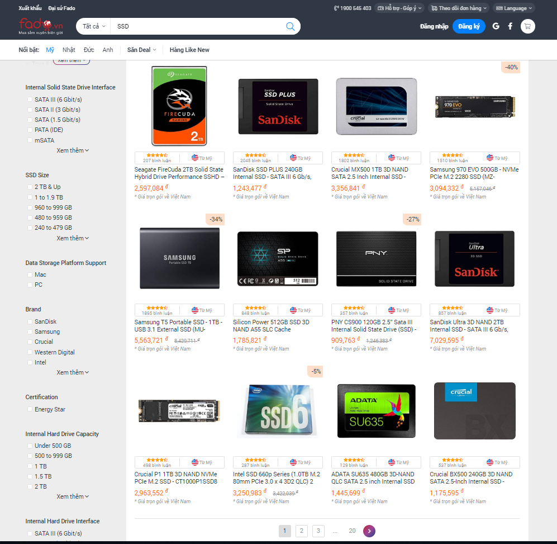The width and height of the screenshot is (557, 544).
Task: Click the Đăng ký button
Action: click(x=469, y=26)
